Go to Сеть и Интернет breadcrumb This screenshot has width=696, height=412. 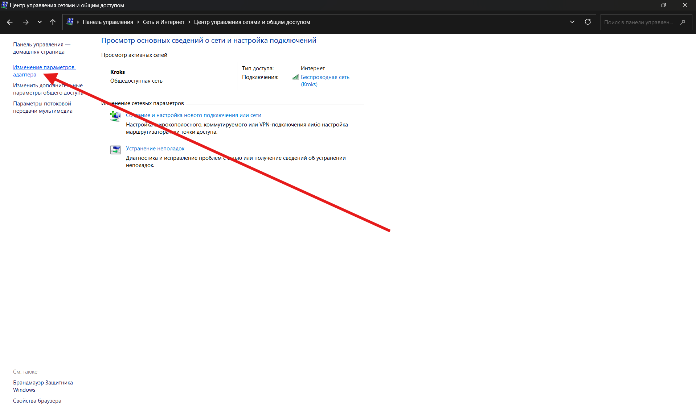click(163, 22)
